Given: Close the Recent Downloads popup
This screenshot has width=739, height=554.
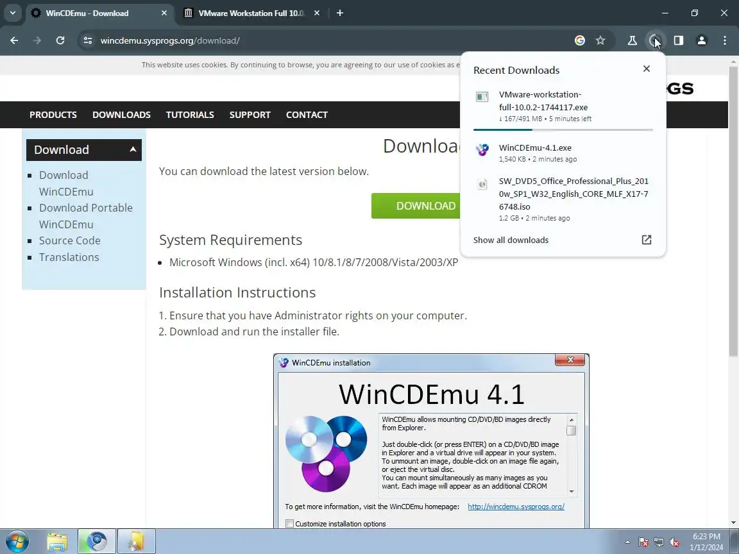Looking at the screenshot, I should [x=646, y=69].
